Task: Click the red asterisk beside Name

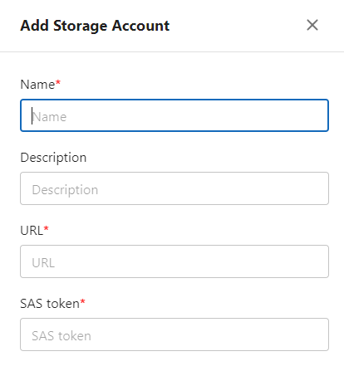Action: click(x=58, y=82)
